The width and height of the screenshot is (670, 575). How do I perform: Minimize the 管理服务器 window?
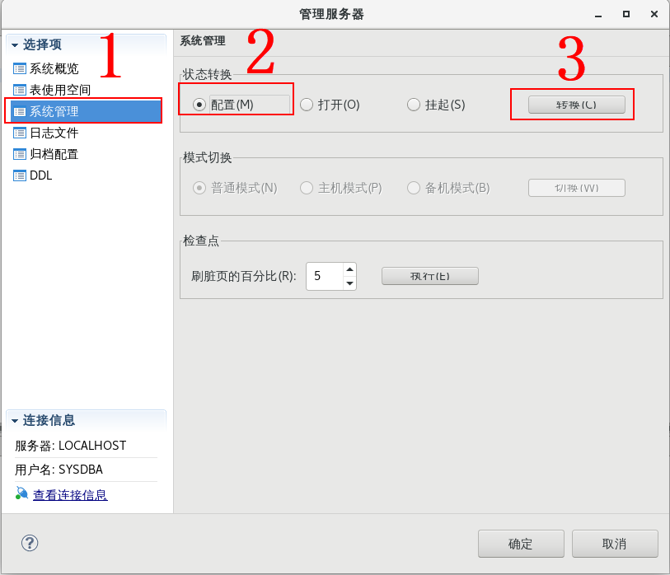[598, 15]
